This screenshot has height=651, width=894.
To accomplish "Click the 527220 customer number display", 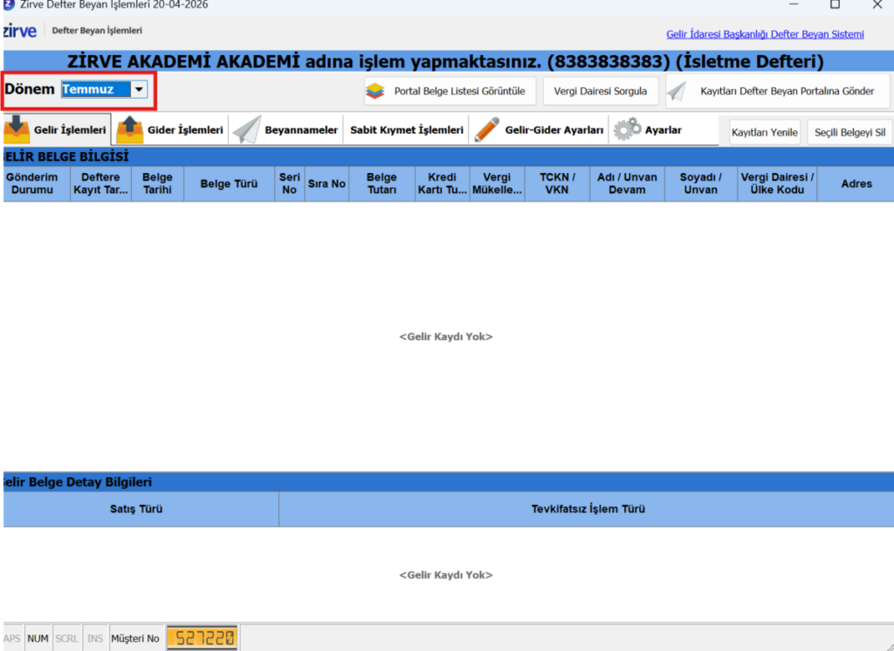I will tap(203, 638).
